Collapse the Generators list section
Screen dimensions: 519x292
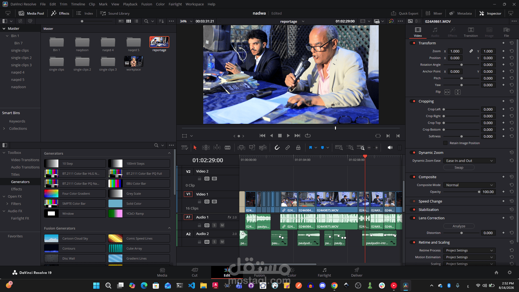tap(169, 153)
